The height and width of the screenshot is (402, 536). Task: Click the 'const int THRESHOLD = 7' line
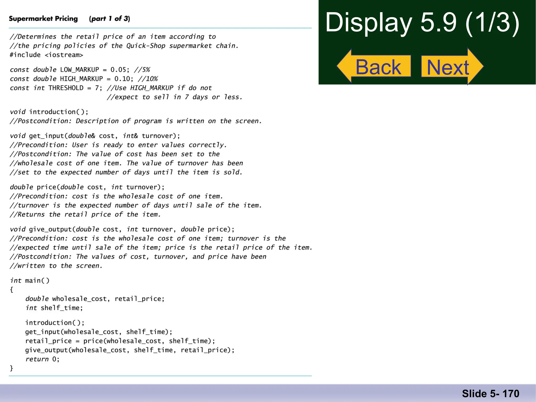point(111,88)
